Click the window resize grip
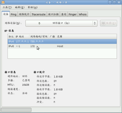 (120, 111)
